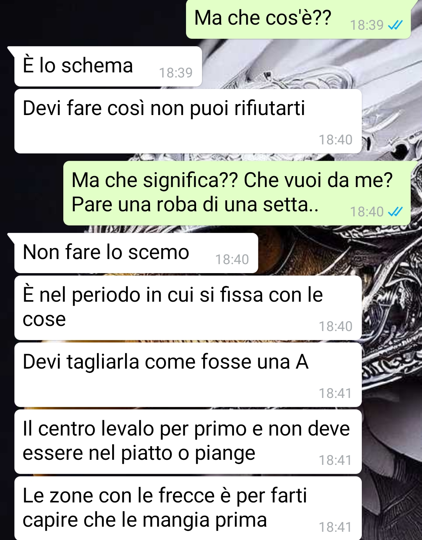Select the 'Devi tagliarla come fosse una A' message
Screen dimensions: 422x540
pos(188,374)
